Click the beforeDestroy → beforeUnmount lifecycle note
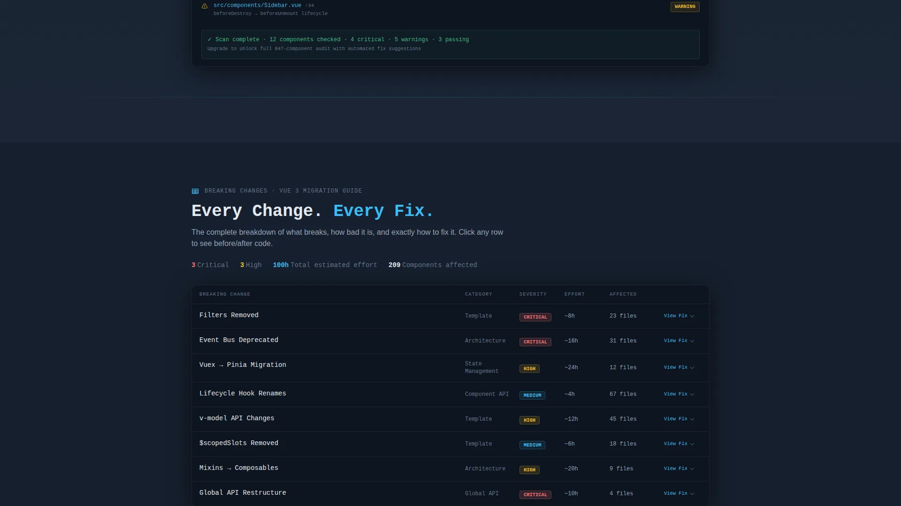901x506 pixels. pos(271,14)
